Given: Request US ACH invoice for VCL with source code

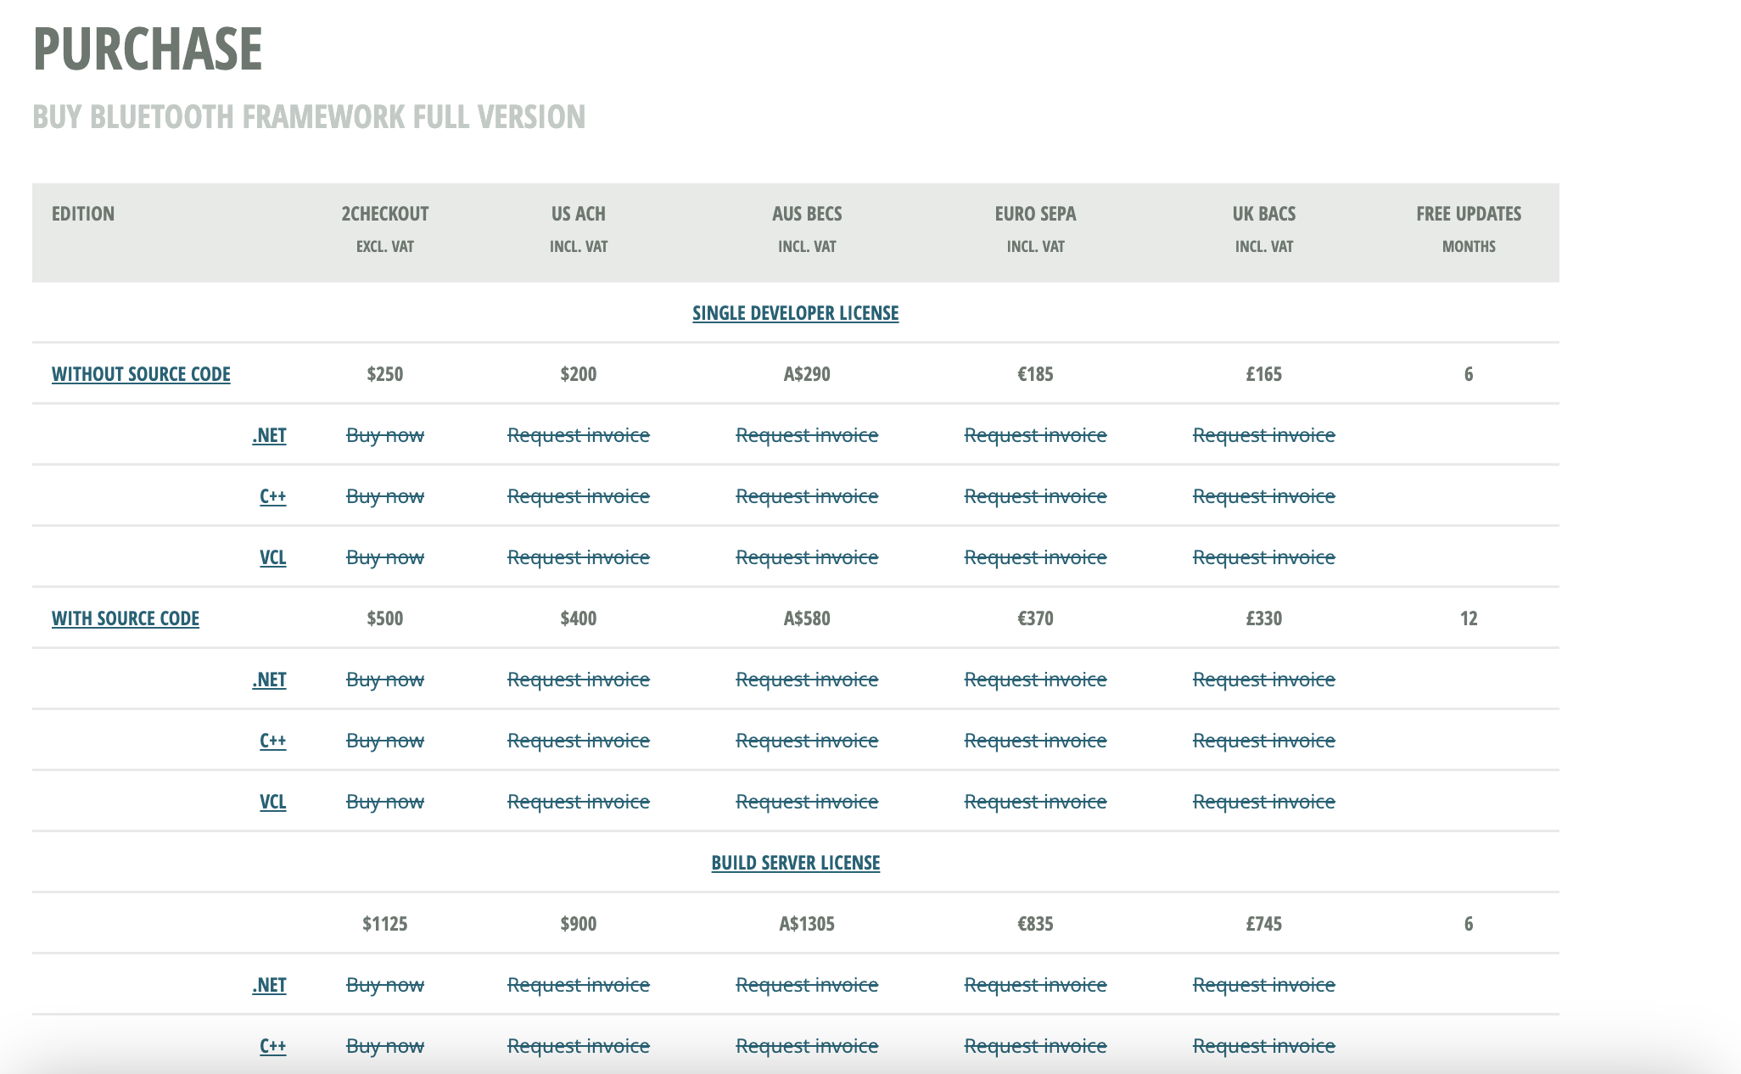Looking at the screenshot, I should [x=579, y=802].
